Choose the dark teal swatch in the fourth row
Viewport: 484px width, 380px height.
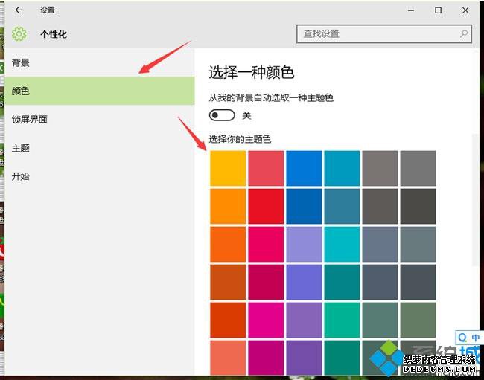pos(342,282)
